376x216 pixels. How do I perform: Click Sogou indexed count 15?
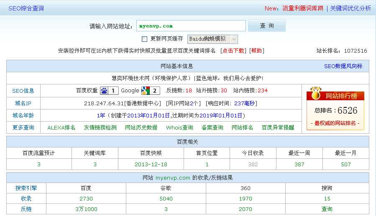[x=327, y=199]
